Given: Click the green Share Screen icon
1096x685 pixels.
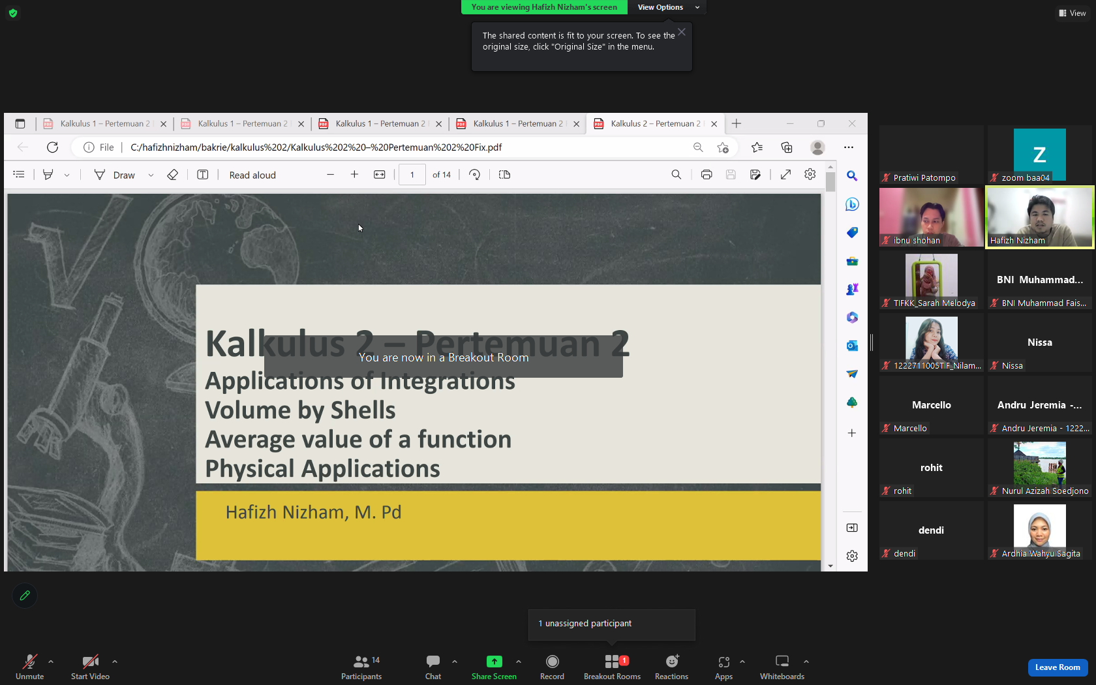Looking at the screenshot, I should coord(494,662).
